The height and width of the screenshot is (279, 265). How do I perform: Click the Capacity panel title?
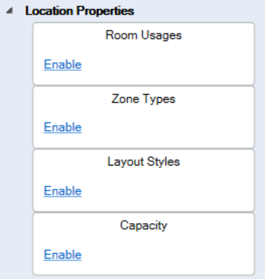(x=143, y=226)
